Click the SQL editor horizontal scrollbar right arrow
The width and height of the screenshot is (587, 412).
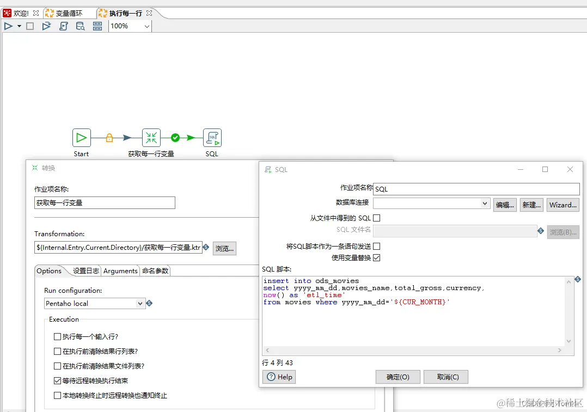pos(560,350)
